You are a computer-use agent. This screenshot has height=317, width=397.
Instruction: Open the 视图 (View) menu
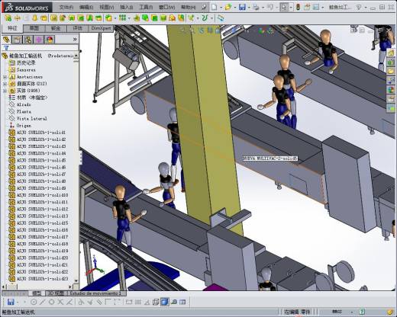[x=106, y=7]
